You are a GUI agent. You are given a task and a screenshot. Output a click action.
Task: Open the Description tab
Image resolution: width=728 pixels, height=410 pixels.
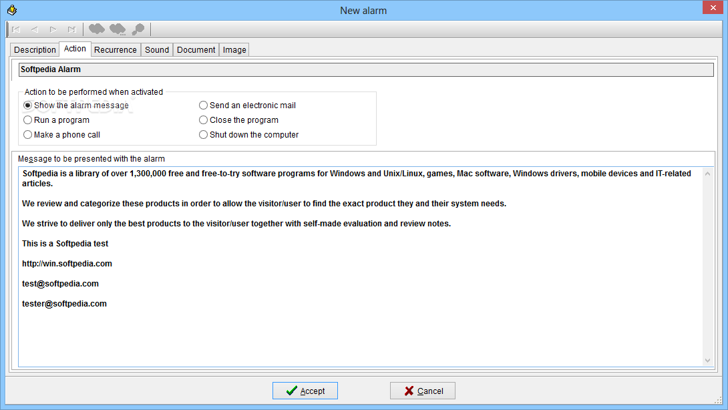35,49
